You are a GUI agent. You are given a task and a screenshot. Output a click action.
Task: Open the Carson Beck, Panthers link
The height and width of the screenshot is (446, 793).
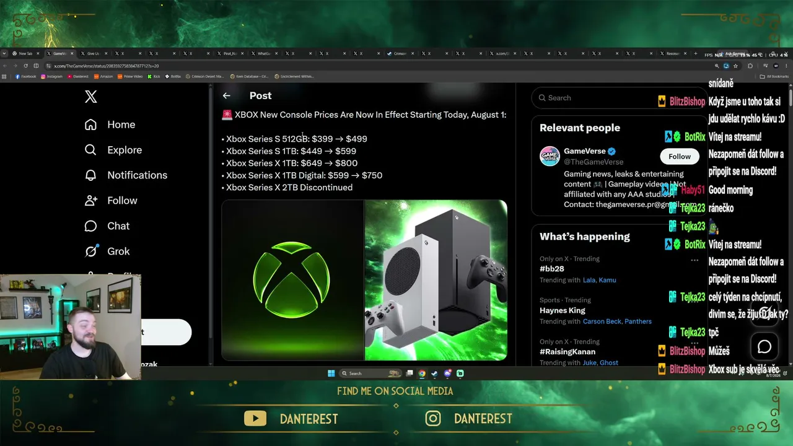click(617, 321)
